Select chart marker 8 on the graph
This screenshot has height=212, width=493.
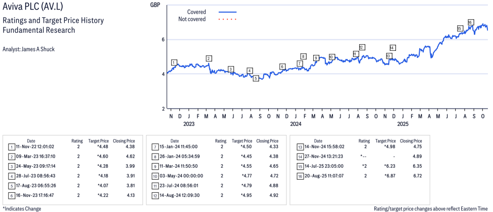(x=303, y=56)
